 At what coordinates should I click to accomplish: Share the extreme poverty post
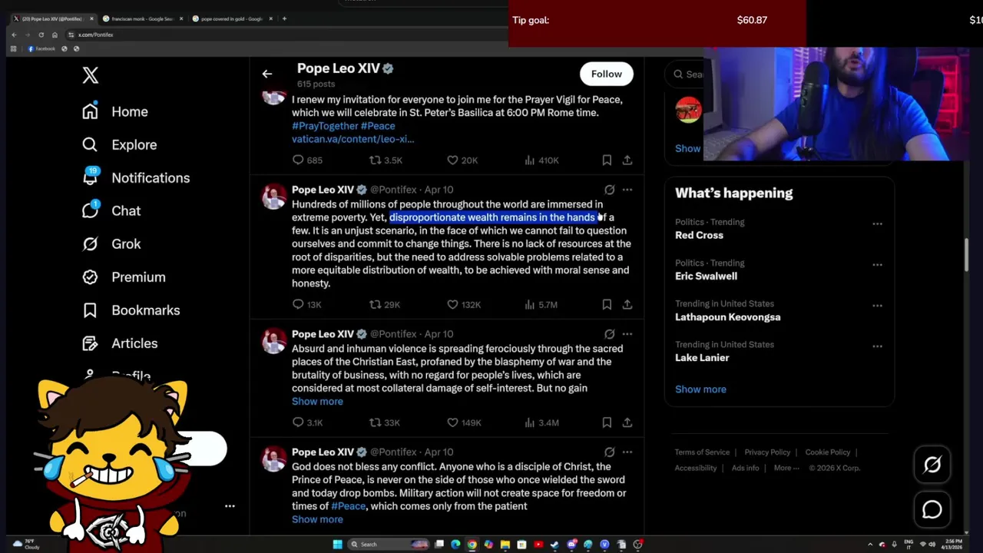(x=627, y=304)
